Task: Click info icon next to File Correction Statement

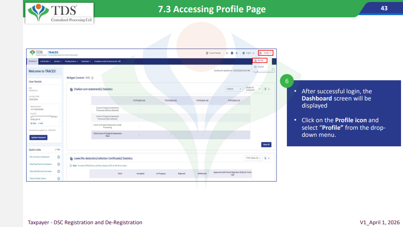Action: tap(59, 157)
